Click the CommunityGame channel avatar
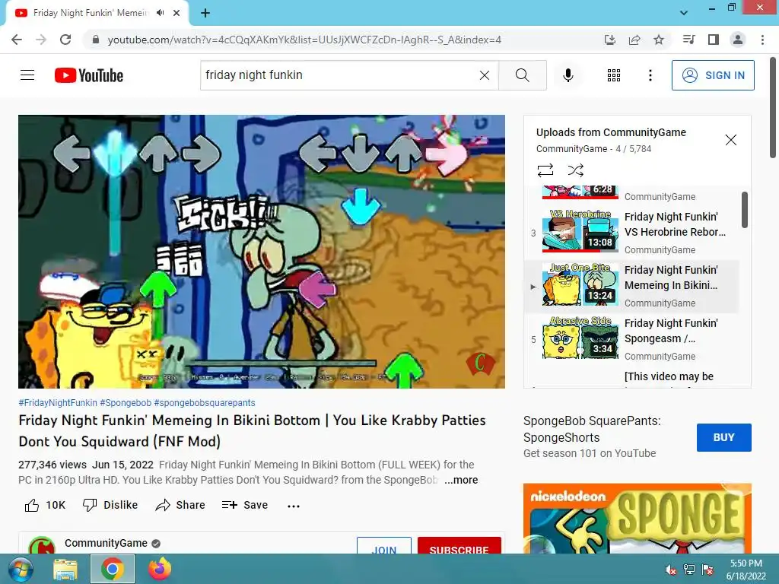Image resolution: width=779 pixels, height=584 pixels. (x=42, y=546)
